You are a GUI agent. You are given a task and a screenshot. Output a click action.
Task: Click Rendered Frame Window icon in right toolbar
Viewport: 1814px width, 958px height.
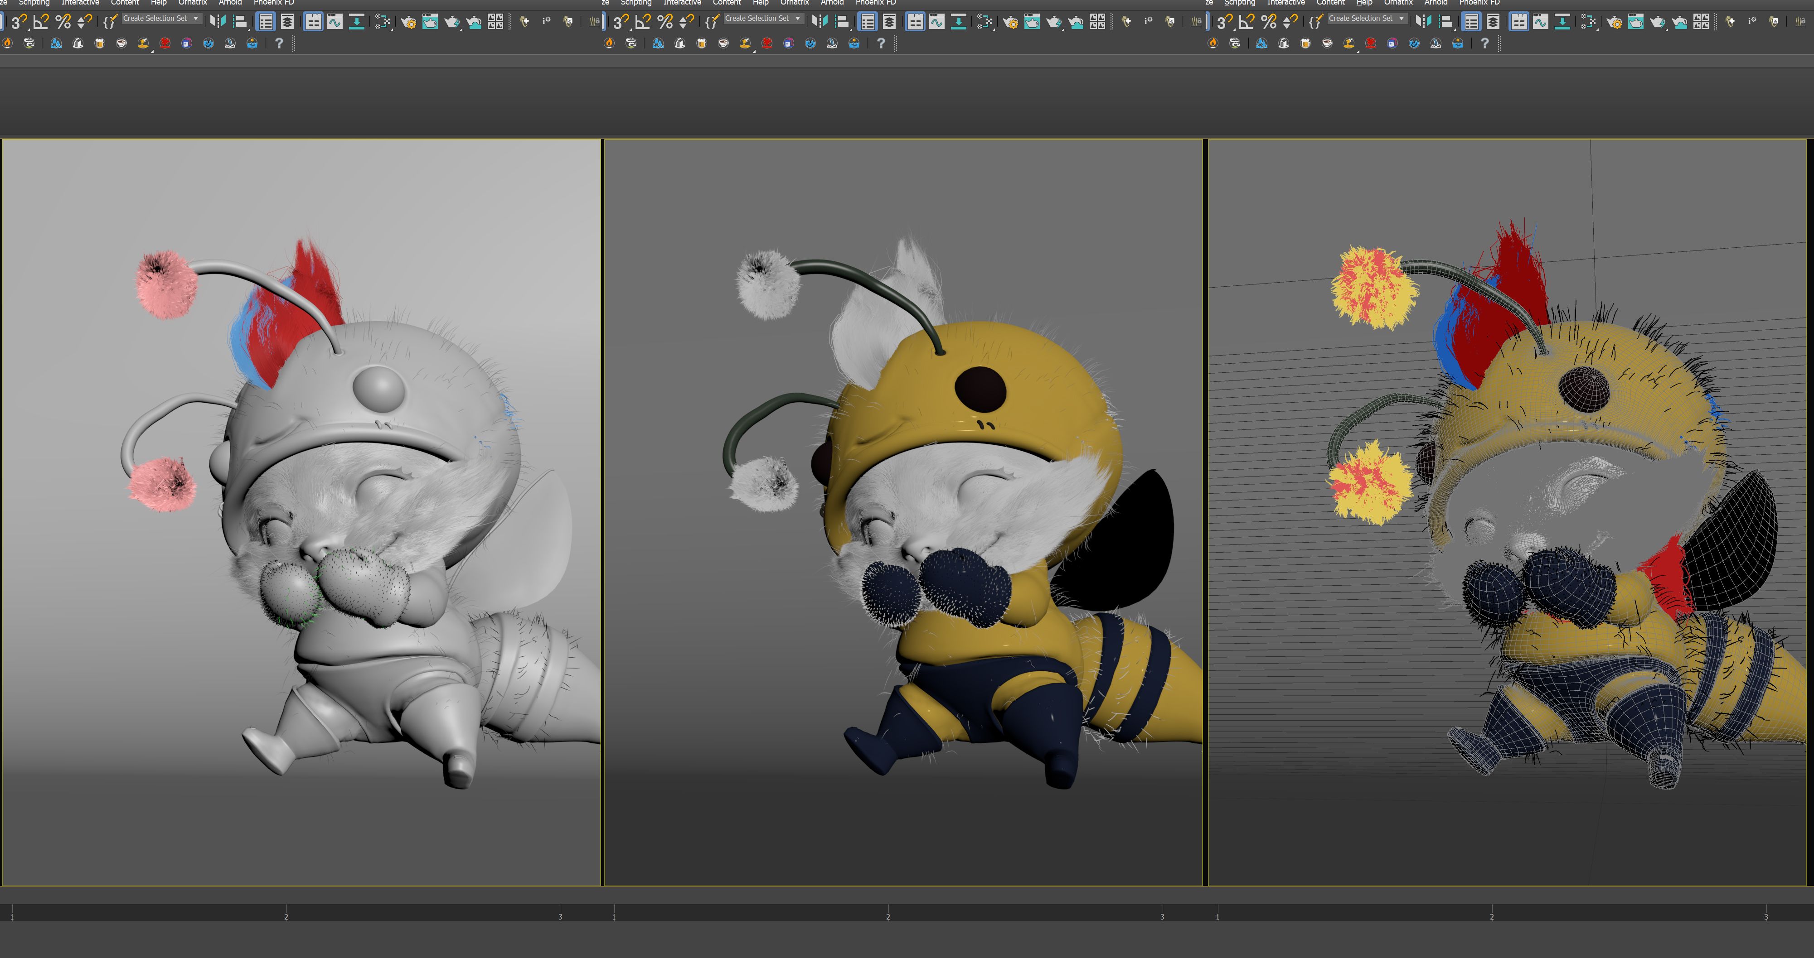point(1635,23)
